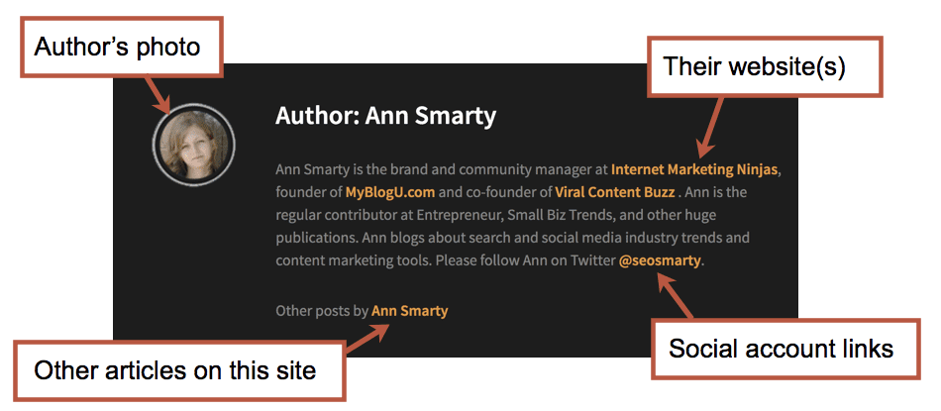Click 'content marketing tools' in the bio paragraph

click(353, 261)
